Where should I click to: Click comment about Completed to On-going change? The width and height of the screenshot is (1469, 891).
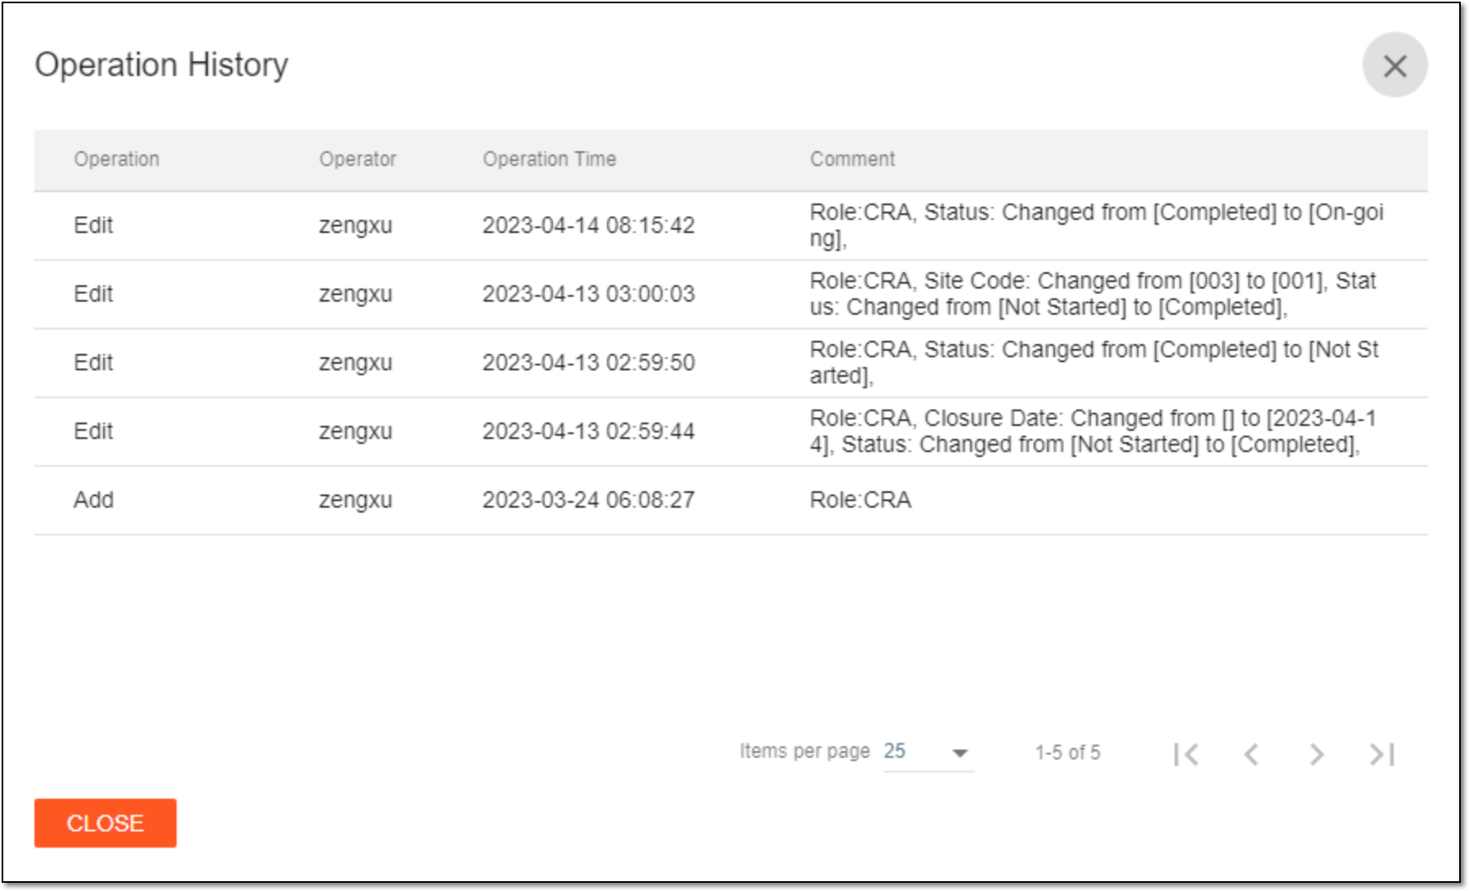[1096, 225]
